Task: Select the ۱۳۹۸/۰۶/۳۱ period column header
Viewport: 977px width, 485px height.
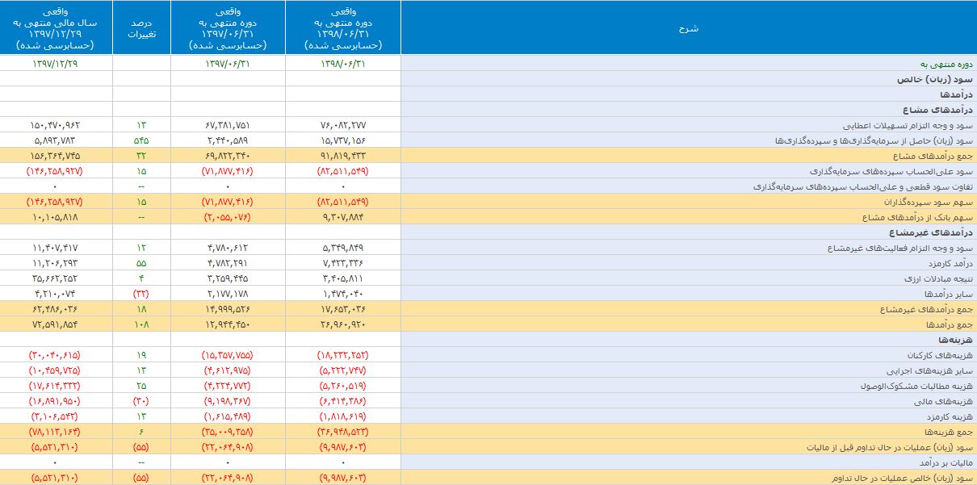Action: point(343,28)
